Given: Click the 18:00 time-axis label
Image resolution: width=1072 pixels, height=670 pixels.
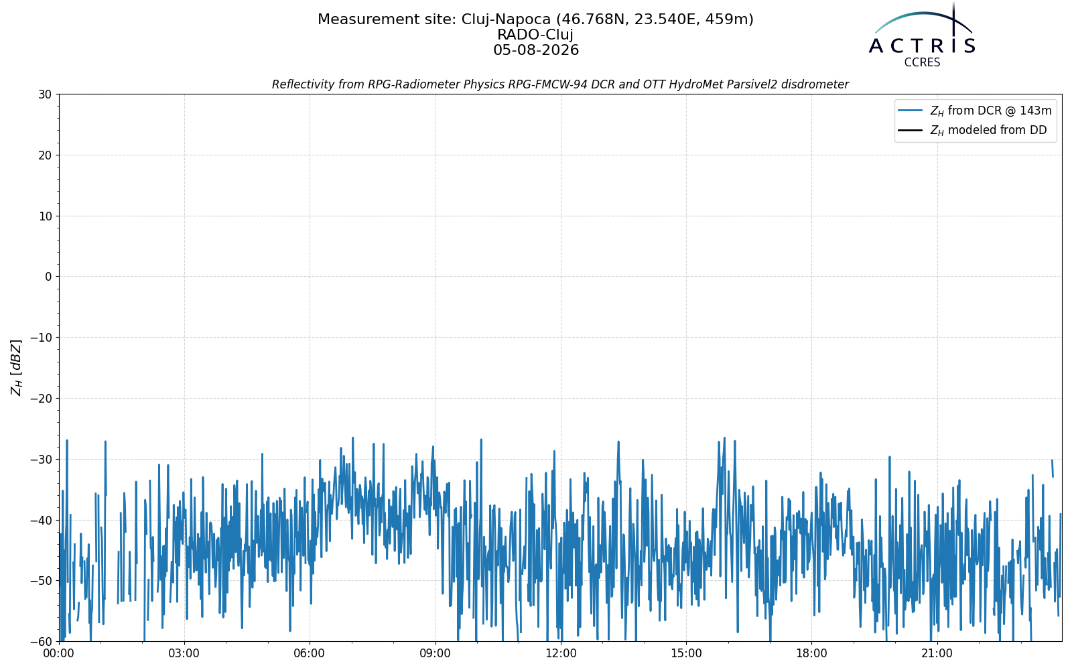Looking at the screenshot, I should click(811, 653).
